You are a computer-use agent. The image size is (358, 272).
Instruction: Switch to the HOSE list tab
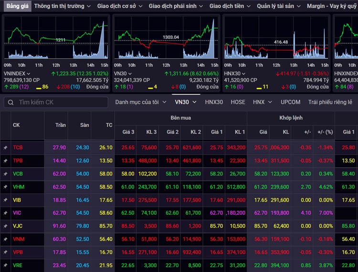238,102
